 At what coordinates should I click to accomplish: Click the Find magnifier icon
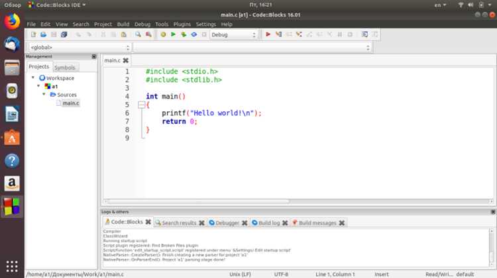138,34
